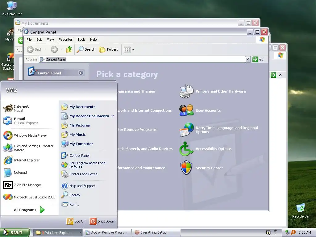Image resolution: width=316 pixels, height=237 pixels.
Task: Click the Date, Time globe calendar icon
Action: tap(186, 130)
